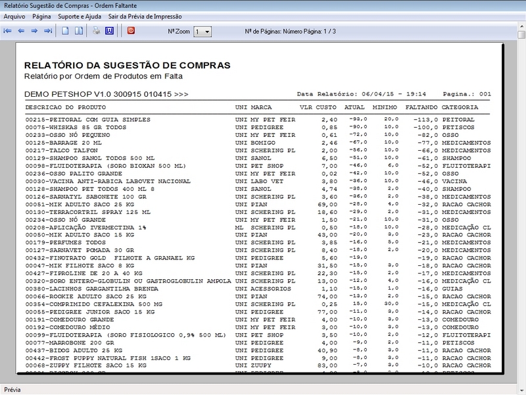526x395 pixels.
Task: Click the vertical scrollbar thumb
Action: point(521,35)
